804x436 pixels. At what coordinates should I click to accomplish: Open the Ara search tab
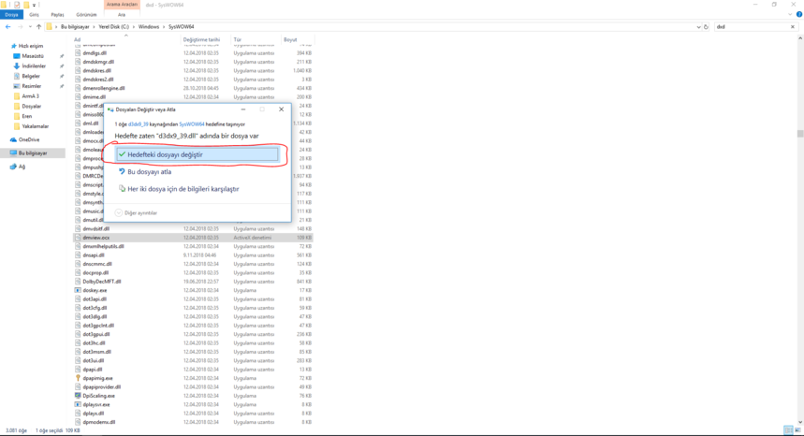pyautogui.click(x=122, y=15)
